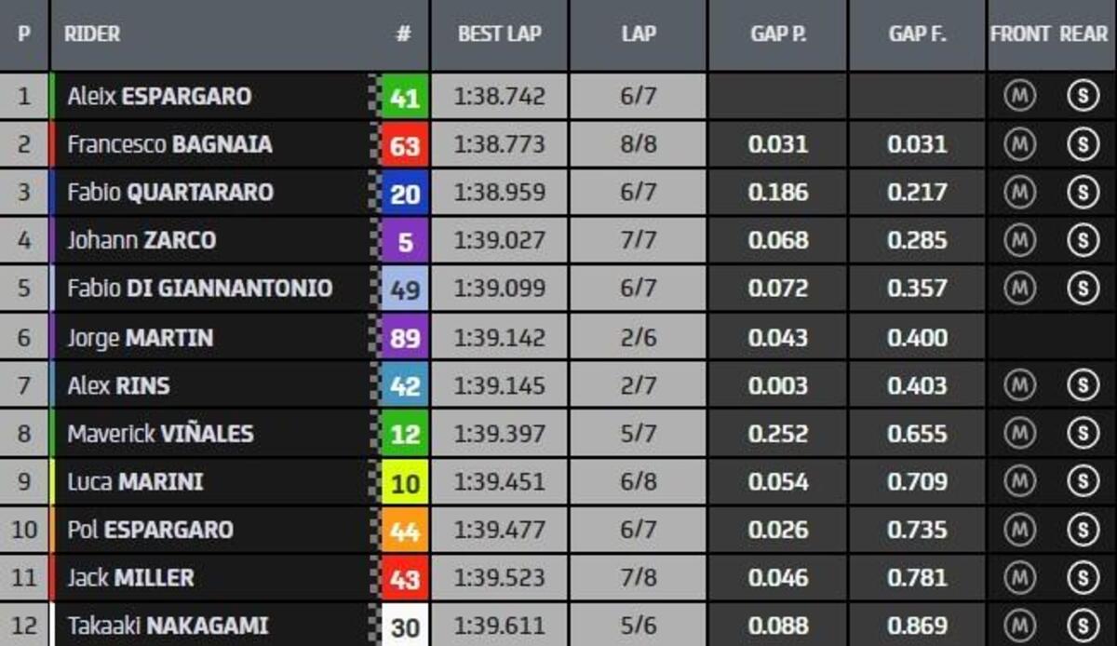The image size is (1117, 646).
Task: Open rider Francesco BAGNAIA's name
Action: 169,144
